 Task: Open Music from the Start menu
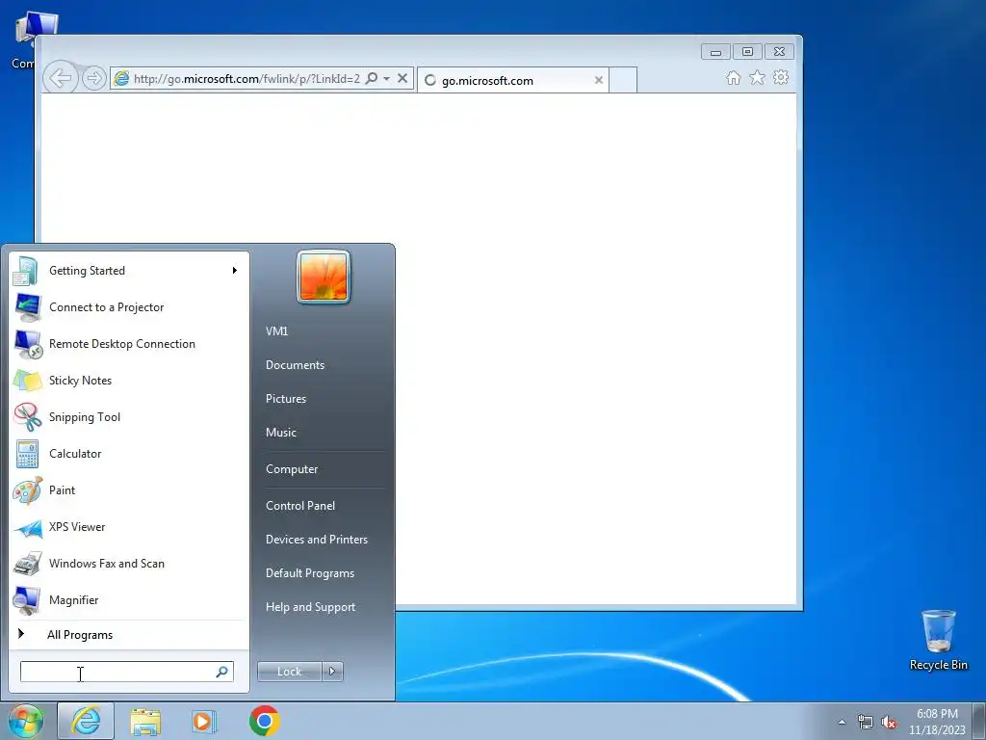point(280,433)
